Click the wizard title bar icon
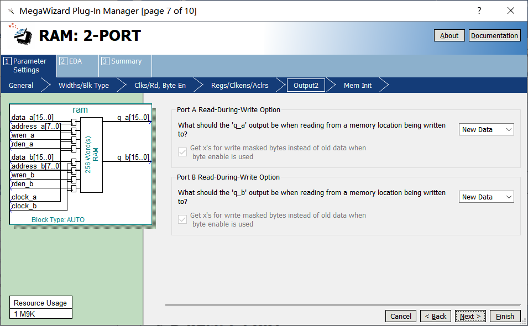 point(10,11)
